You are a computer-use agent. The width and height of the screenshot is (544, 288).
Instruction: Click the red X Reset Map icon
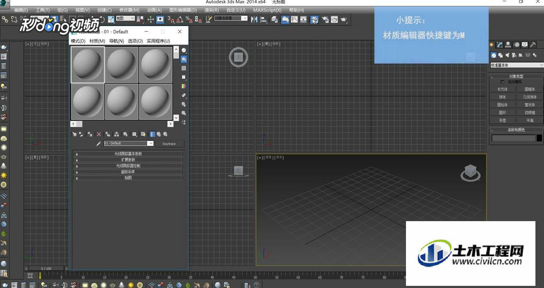99,134
